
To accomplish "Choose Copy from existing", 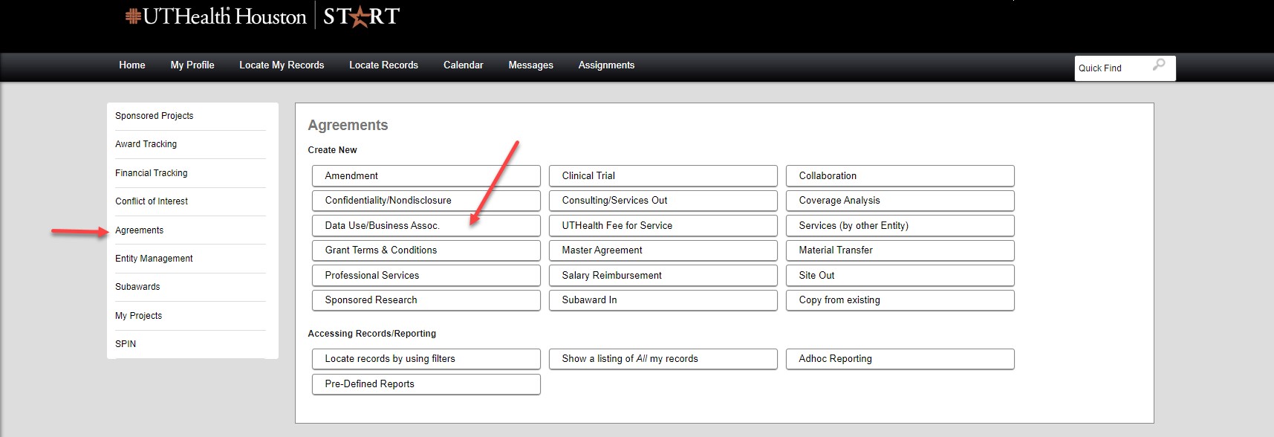I will 900,300.
